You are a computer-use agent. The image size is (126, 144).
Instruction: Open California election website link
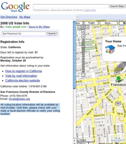coord(22,81)
